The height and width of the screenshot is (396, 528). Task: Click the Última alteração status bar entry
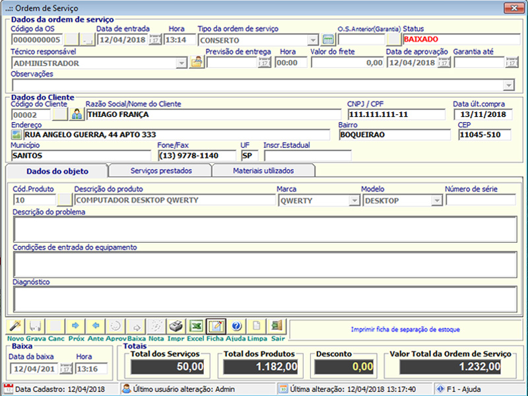click(x=355, y=389)
